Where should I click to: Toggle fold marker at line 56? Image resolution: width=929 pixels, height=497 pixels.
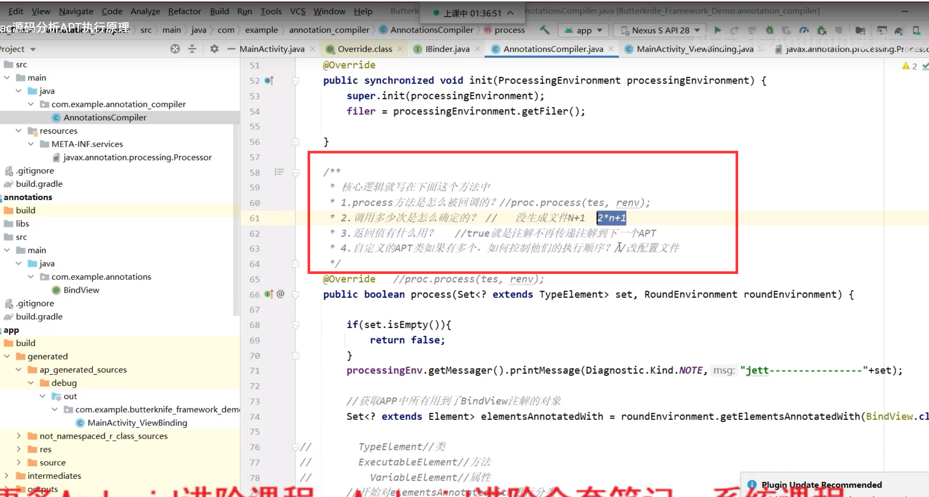(296, 142)
